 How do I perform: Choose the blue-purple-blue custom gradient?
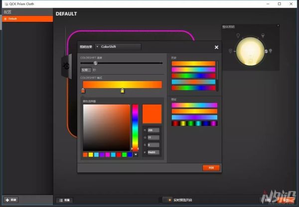(194, 117)
